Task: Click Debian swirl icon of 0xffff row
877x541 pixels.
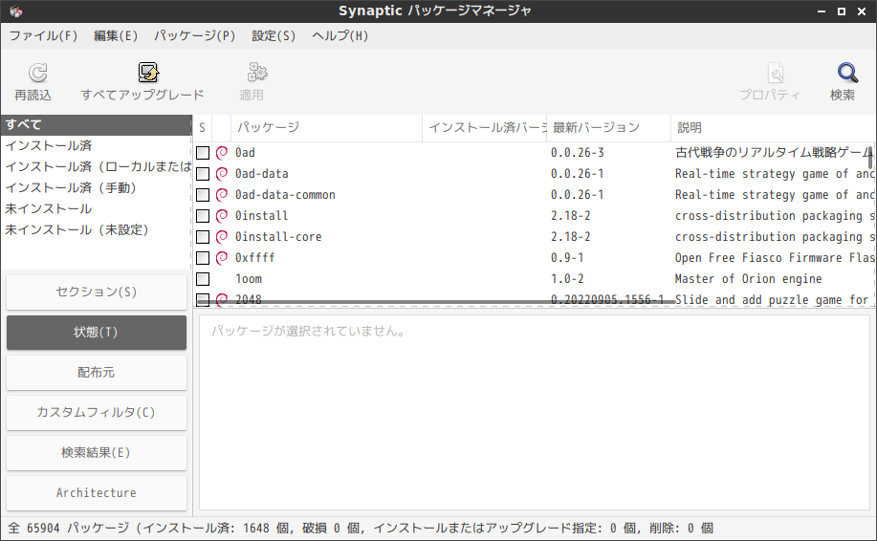Action: [x=222, y=258]
